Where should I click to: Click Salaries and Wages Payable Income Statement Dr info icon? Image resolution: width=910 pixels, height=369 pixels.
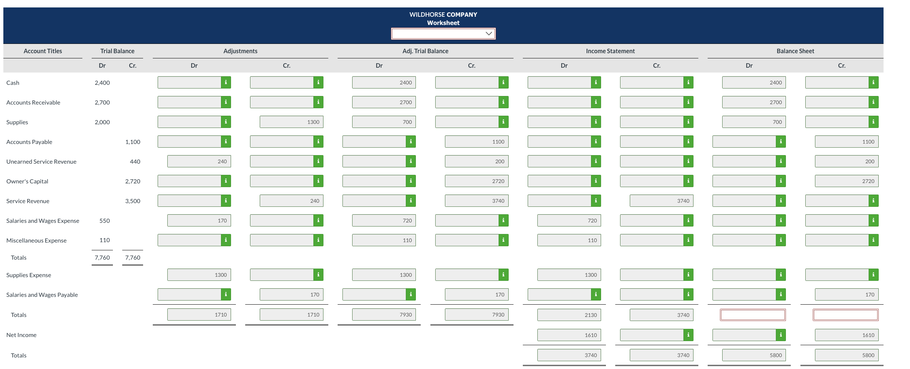pos(596,294)
